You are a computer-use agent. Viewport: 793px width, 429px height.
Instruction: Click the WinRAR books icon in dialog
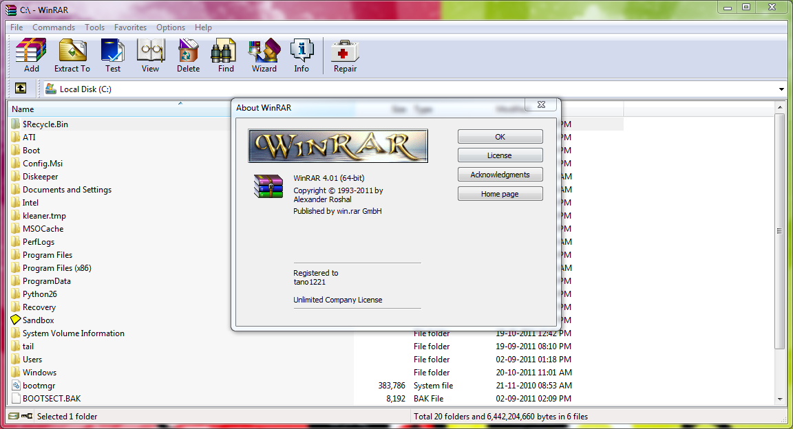pos(268,186)
